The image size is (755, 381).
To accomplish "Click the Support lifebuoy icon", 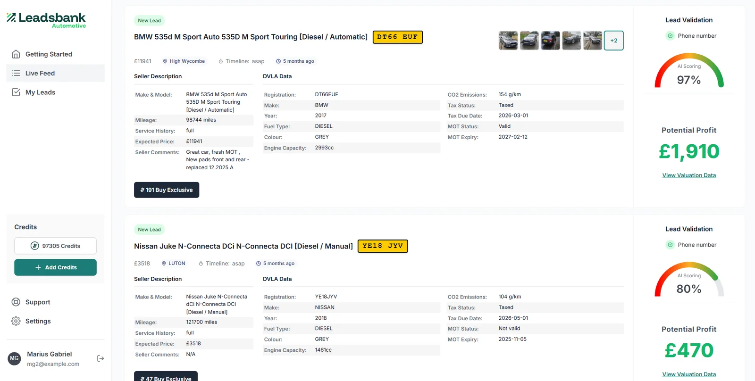I will (x=16, y=302).
